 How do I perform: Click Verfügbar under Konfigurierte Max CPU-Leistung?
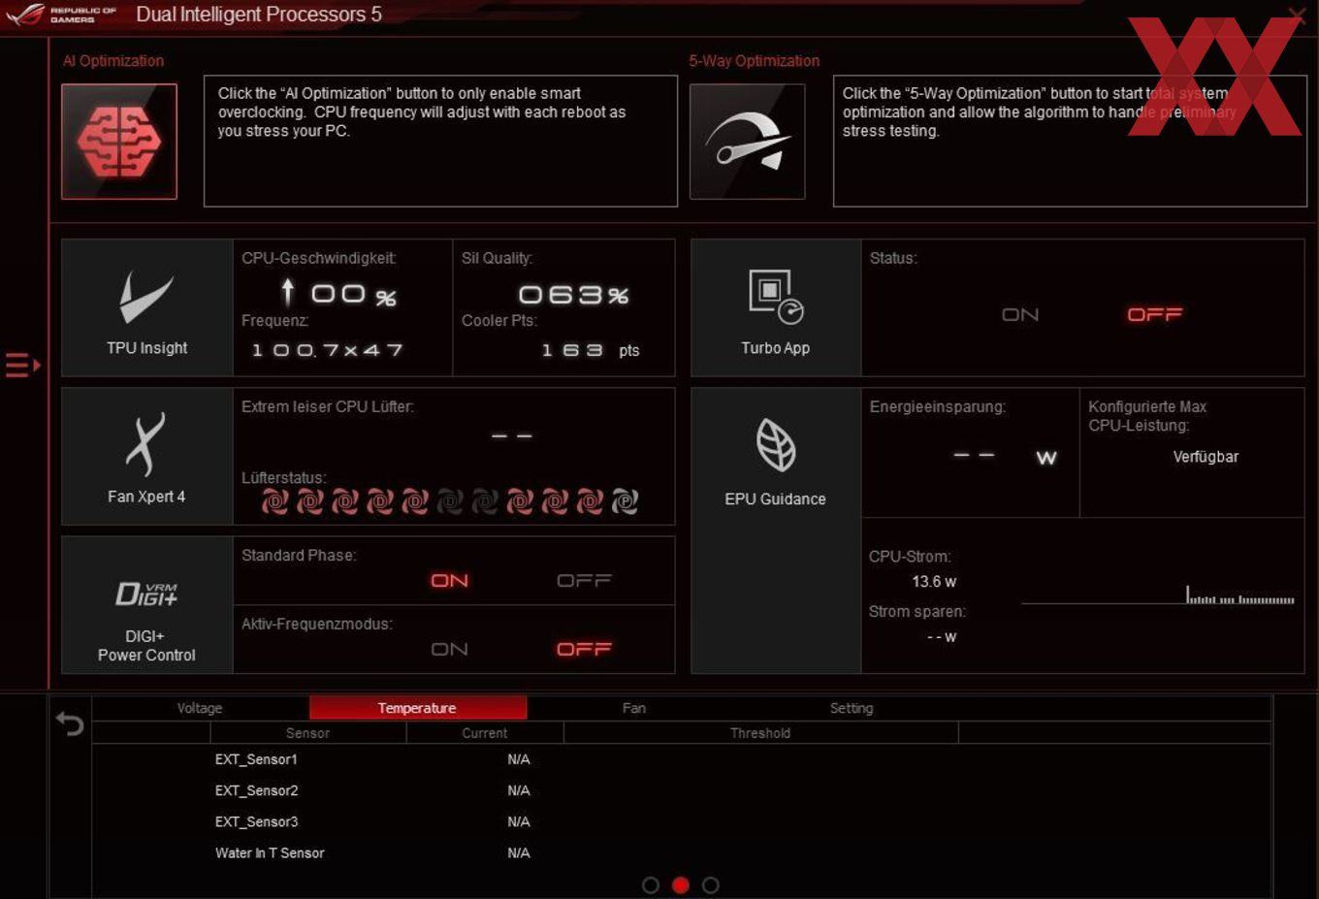[x=1206, y=457]
